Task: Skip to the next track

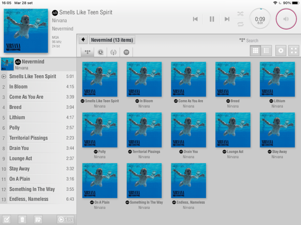Action: (227, 19)
